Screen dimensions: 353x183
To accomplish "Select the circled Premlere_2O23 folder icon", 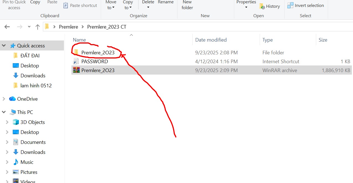I will (x=76, y=52).
